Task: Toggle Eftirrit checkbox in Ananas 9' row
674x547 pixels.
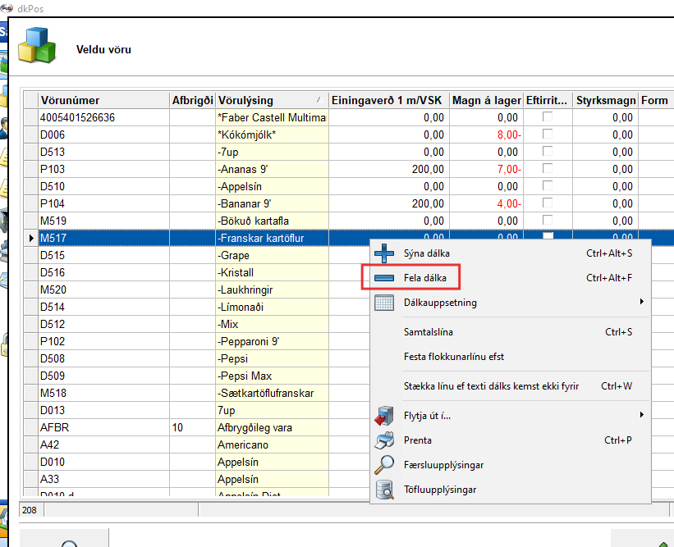Action: pos(548,169)
